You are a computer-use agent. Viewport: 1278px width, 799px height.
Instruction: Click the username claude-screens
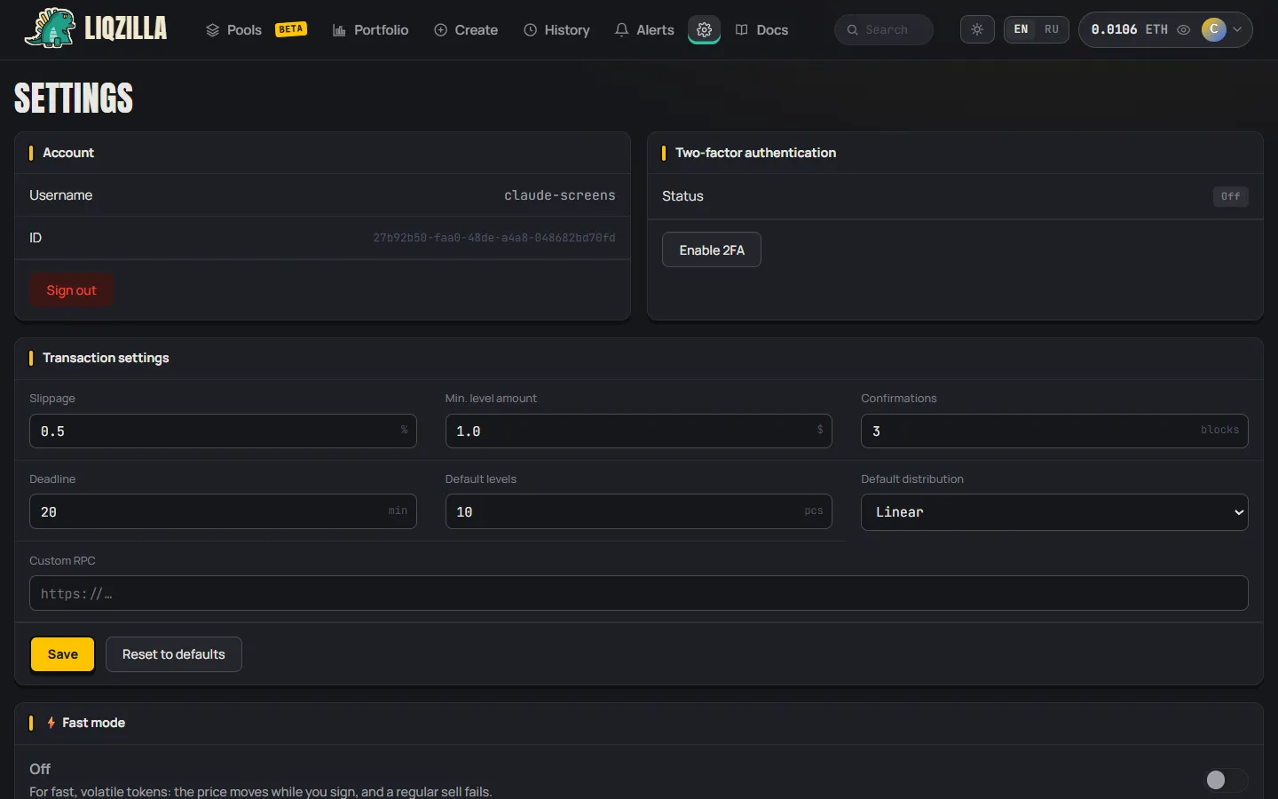tap(559, 195)
